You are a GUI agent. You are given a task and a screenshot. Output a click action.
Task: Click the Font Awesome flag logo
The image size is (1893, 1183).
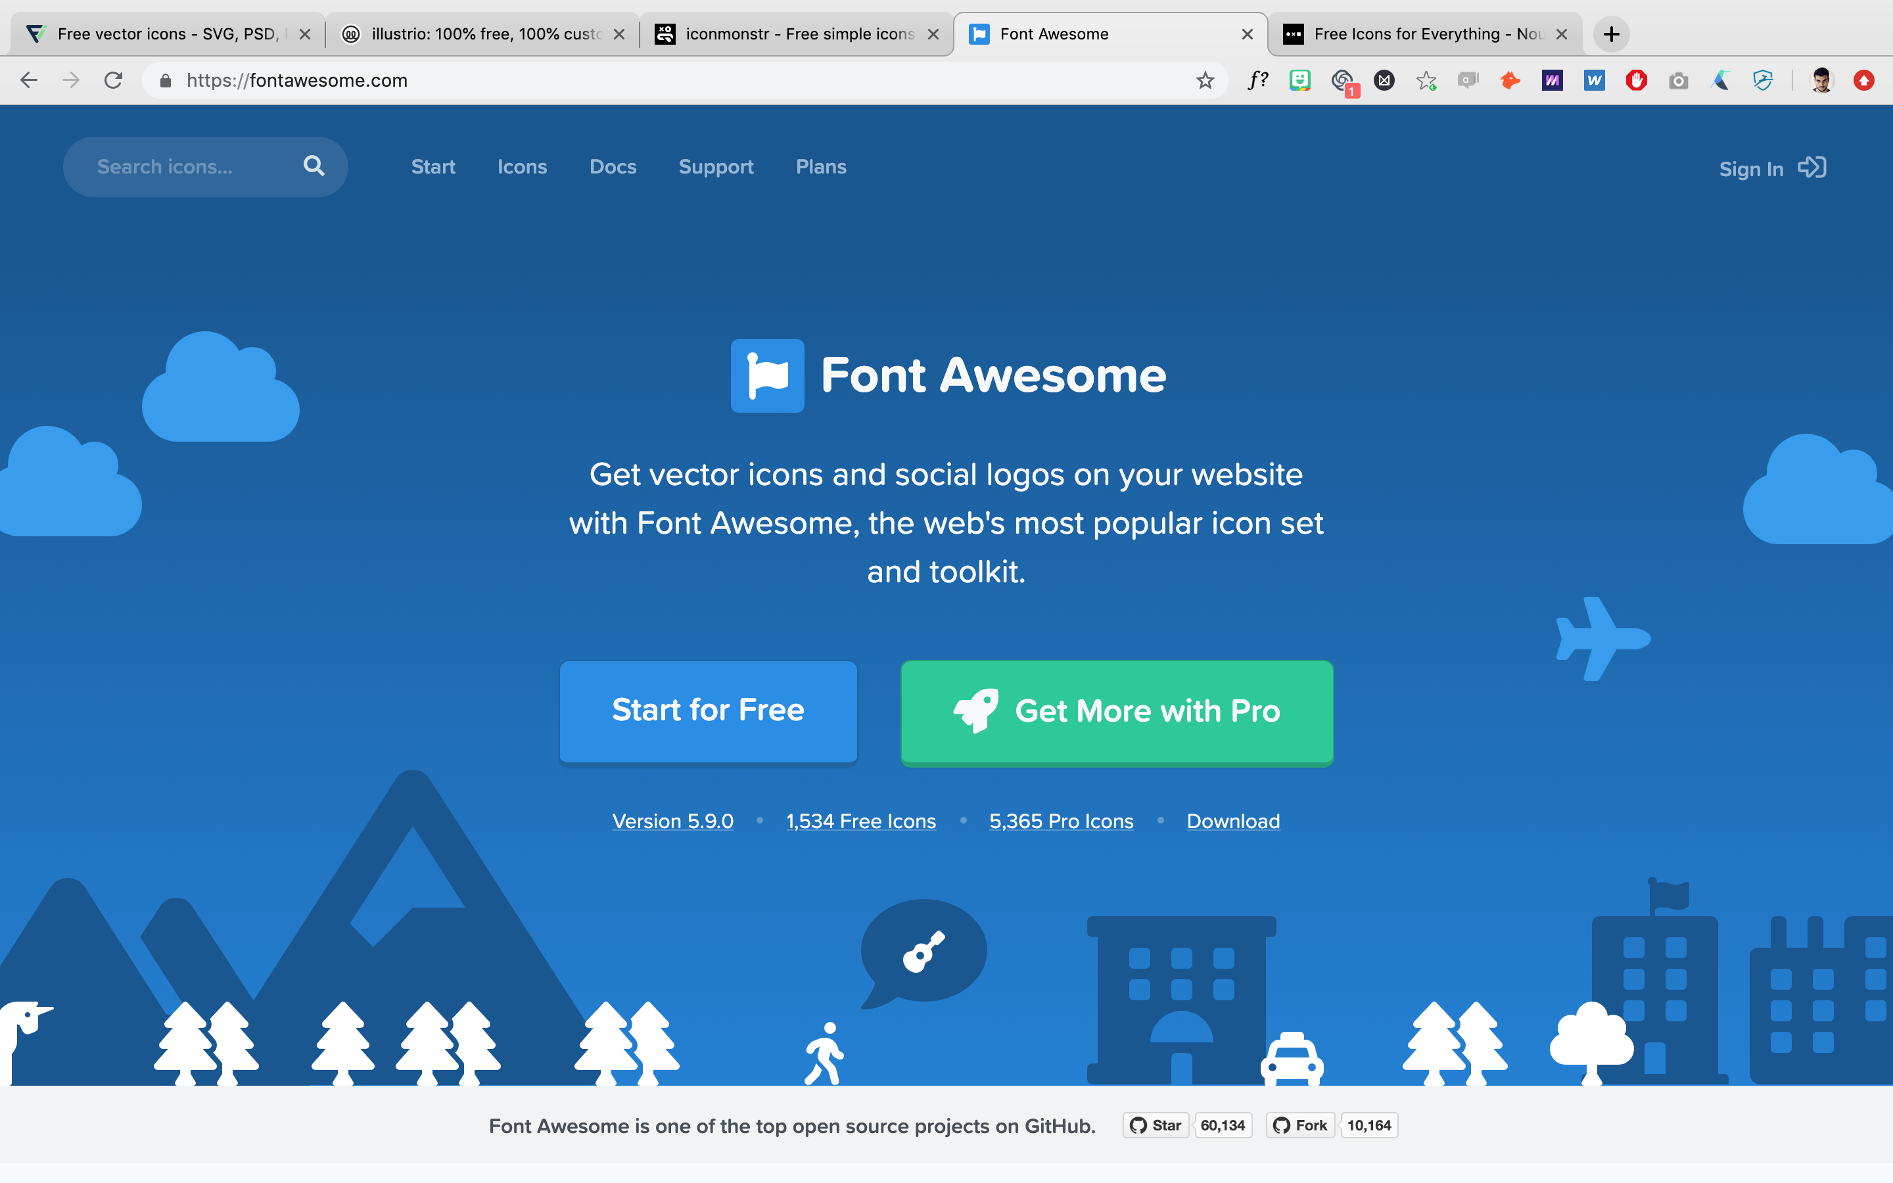pos(766,375)
